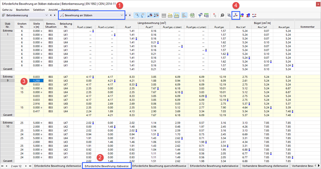Select the Kommentar column header
Screen dimensions: 321x169
(307, 25)
